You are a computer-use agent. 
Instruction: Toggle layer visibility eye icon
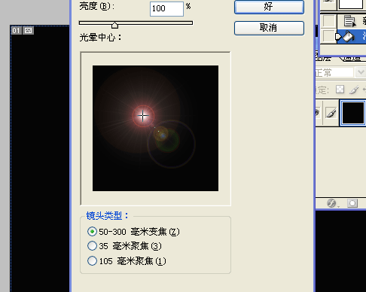pyautogui.click(x=318, y=112)
